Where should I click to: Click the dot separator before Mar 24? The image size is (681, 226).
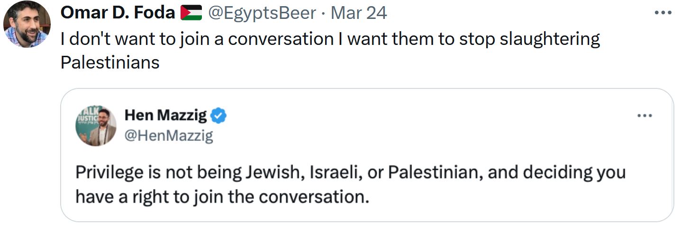click(323, 13)
